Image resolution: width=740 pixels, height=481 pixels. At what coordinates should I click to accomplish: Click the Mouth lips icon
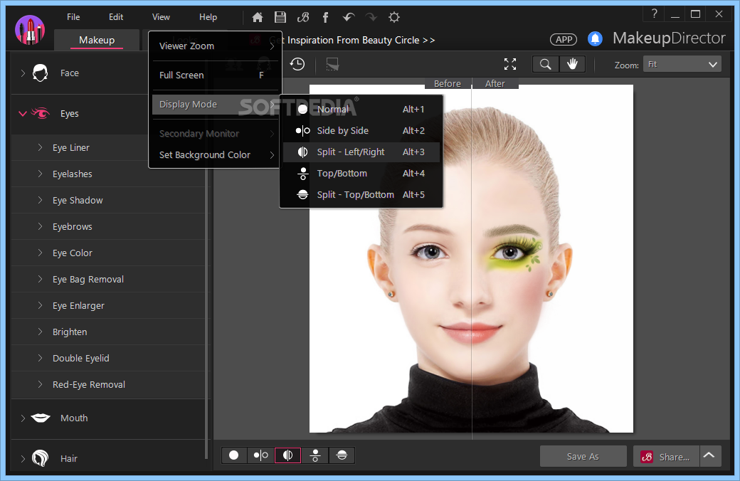(x=40, y=418)
